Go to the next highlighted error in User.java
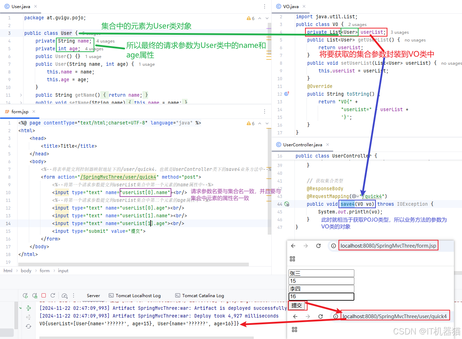 (267, 18)
